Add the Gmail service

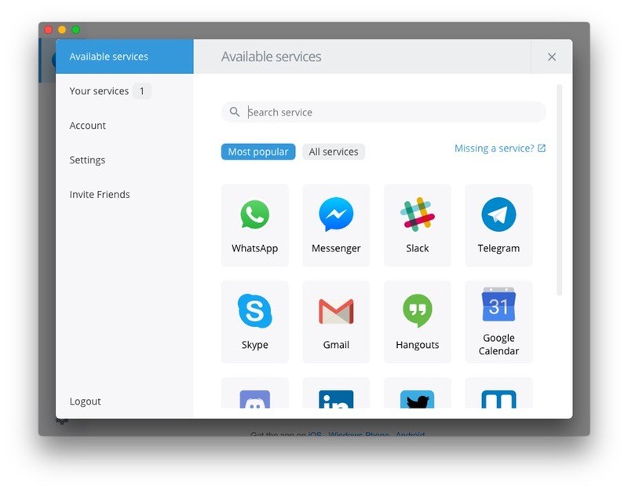click(x=336, y=322)
